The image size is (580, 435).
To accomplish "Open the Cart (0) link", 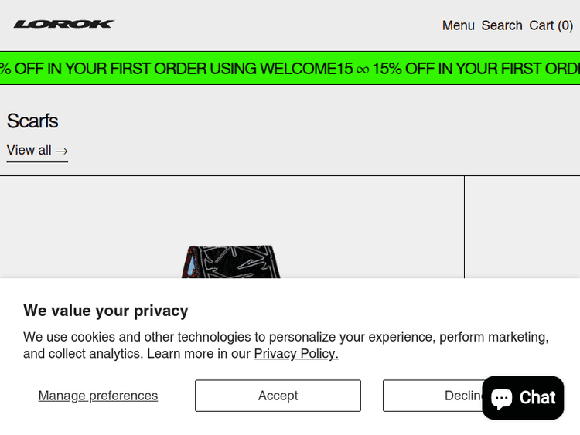I will pyautogui.click(x=551, y=25).
